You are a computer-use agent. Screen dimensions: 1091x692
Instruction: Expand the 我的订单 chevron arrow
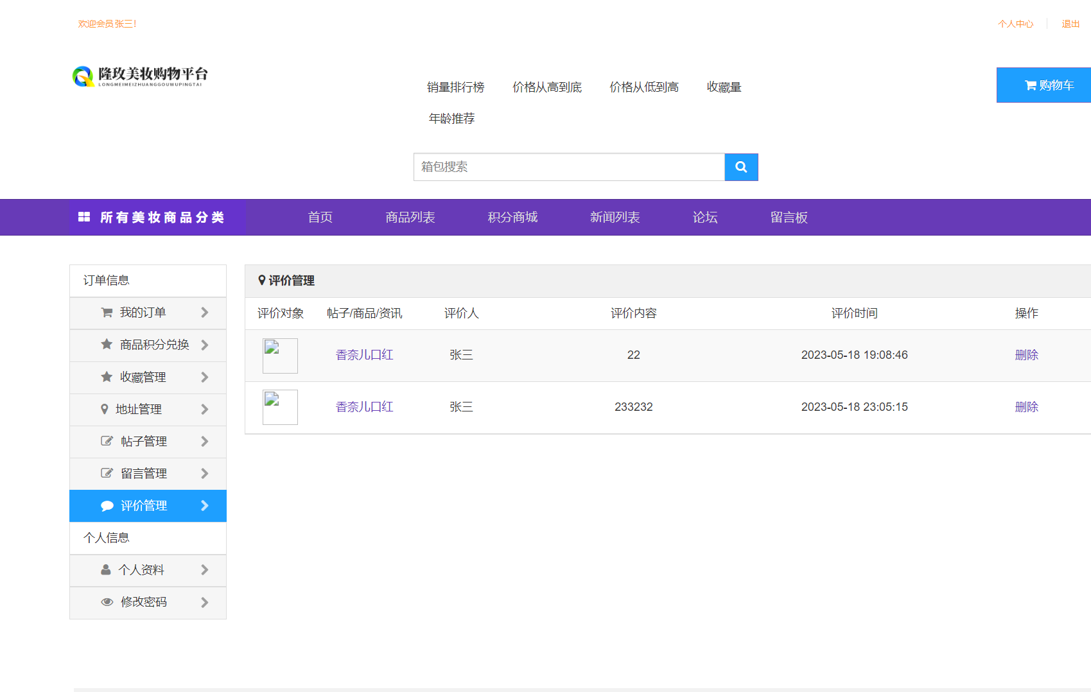(205, 313)
